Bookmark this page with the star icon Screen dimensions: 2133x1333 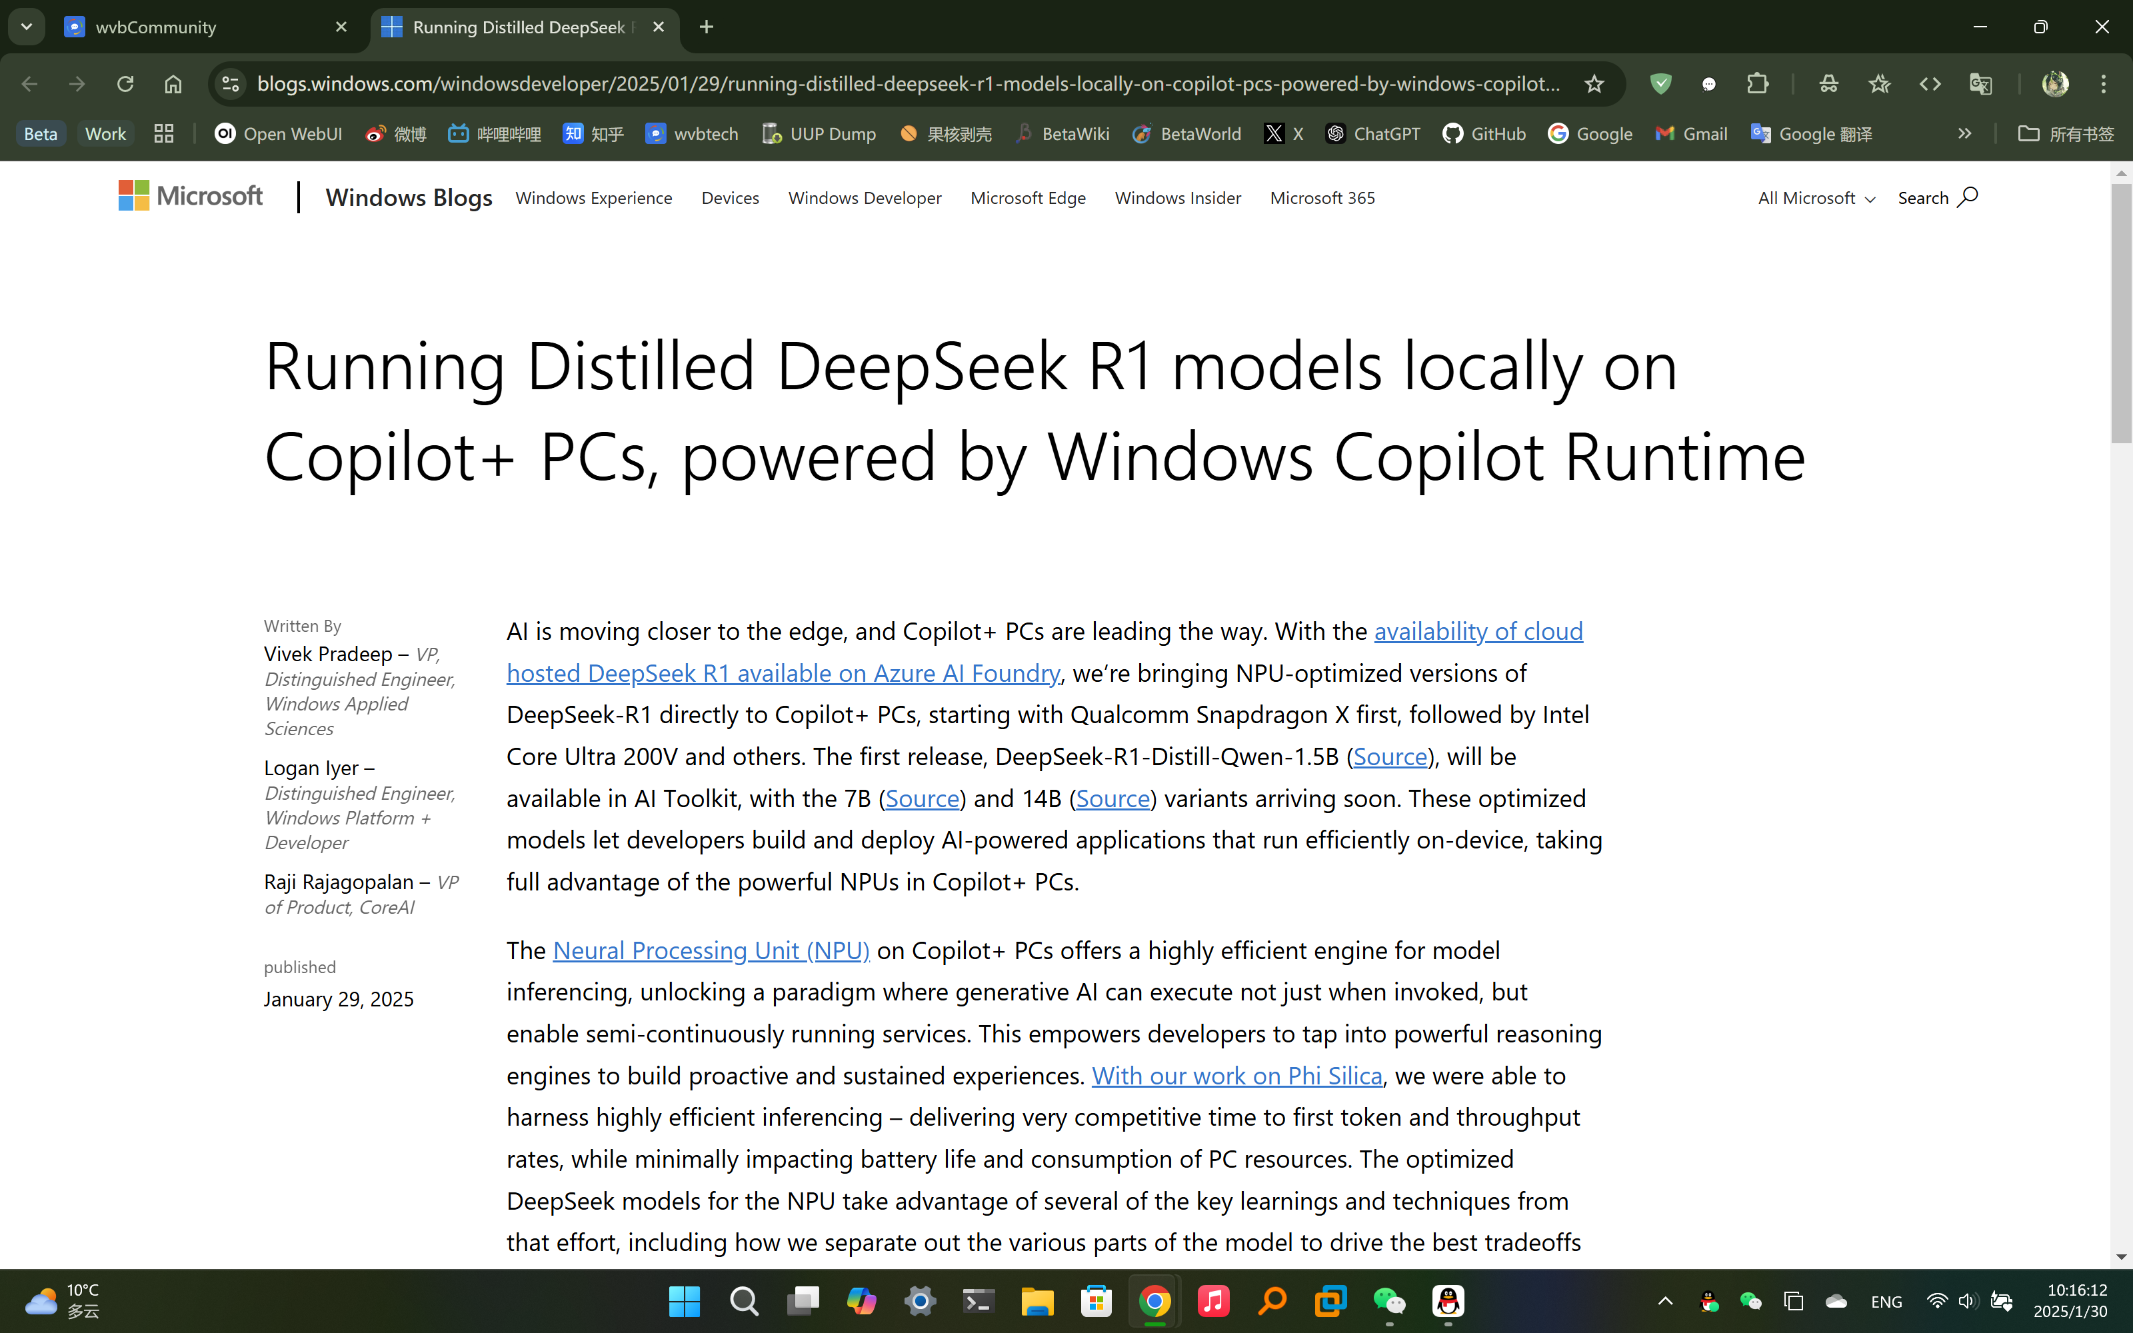point(1594,84)
